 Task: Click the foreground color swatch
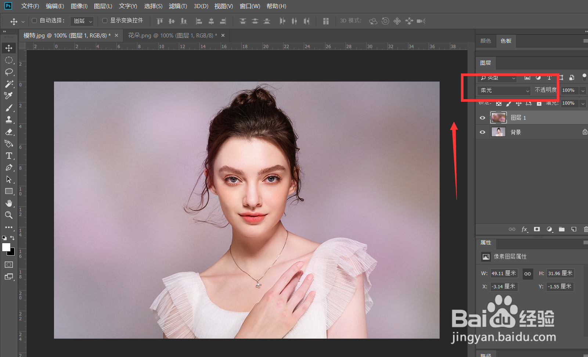tap(6, 248)
